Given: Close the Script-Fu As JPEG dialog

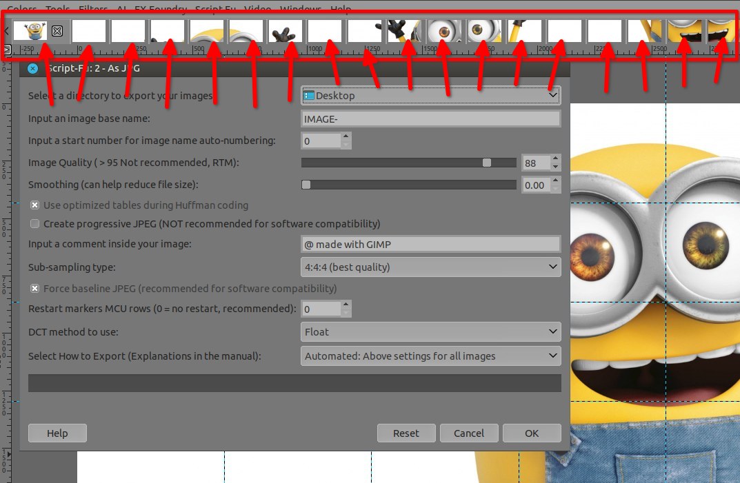Looking at the screenshot, I should coord(32,68).
